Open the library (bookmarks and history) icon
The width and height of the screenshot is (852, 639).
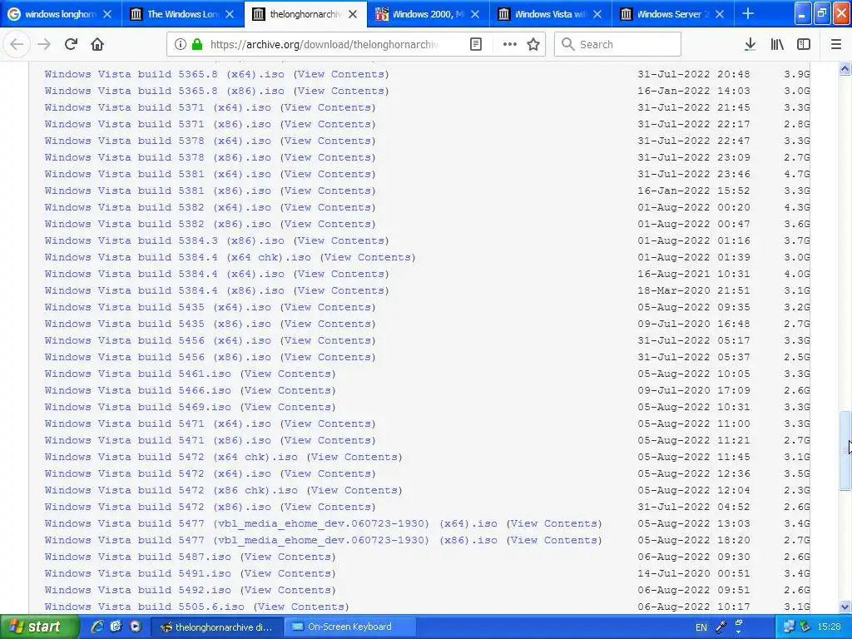pyautogui.click(x=777, y=45)
